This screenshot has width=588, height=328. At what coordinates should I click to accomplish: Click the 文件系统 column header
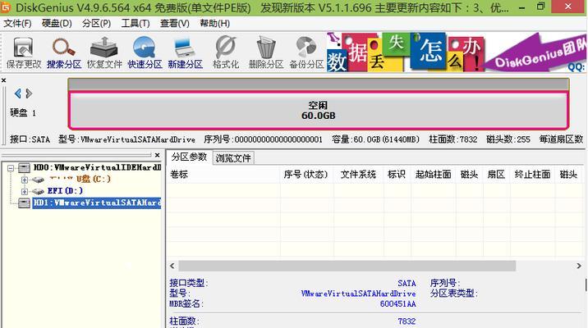(359, 174)
